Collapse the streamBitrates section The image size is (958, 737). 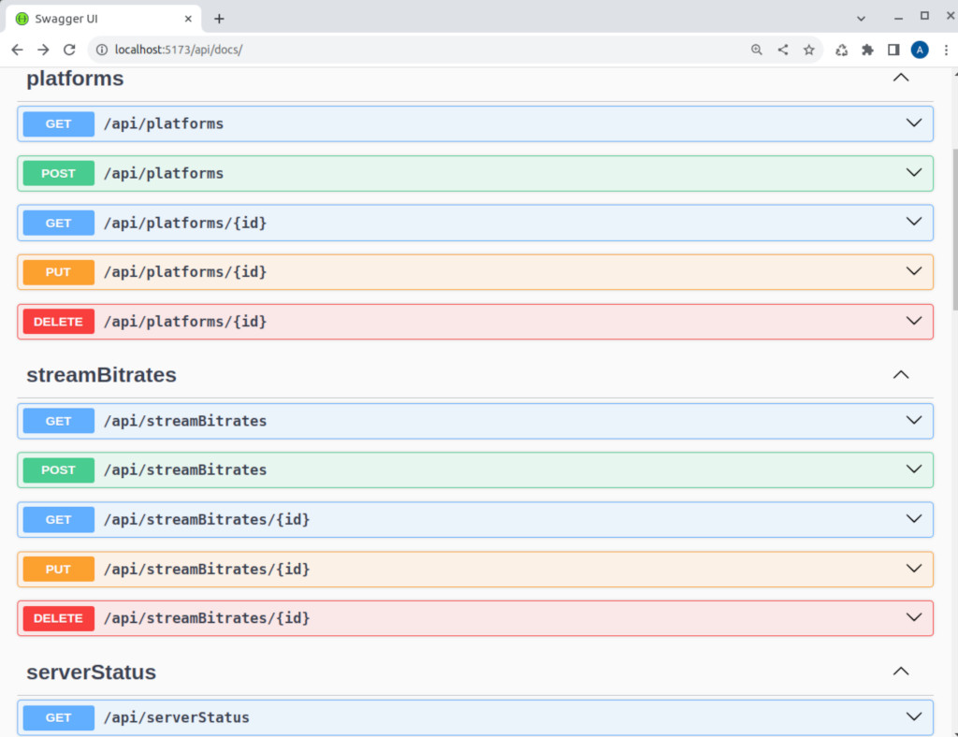900,374
